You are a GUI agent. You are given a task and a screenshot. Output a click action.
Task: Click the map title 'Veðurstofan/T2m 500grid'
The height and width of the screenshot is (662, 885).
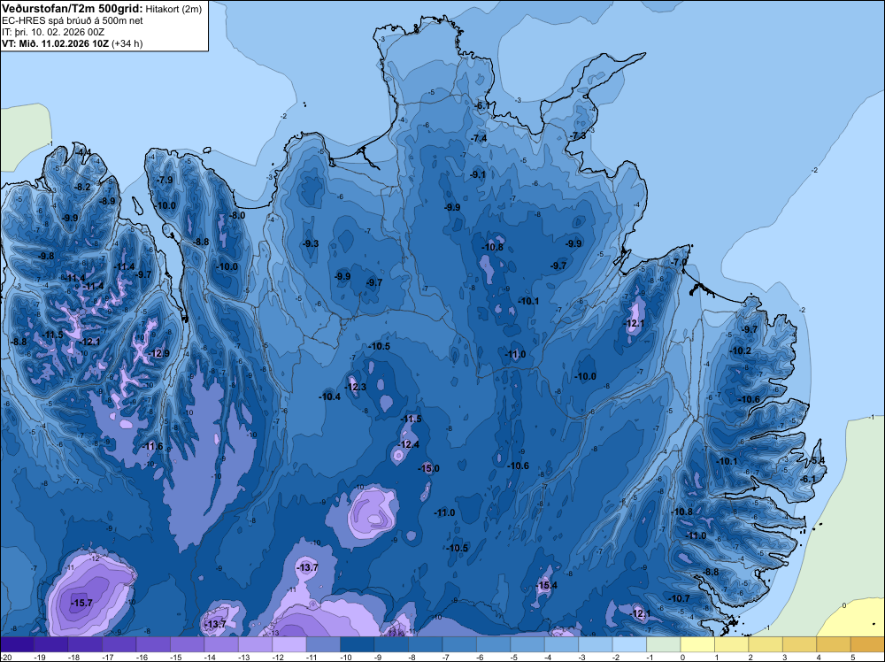72,9
